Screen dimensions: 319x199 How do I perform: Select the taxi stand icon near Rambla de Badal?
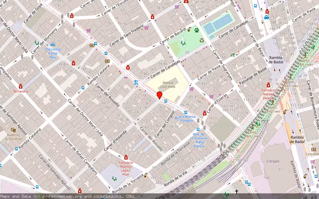266,17
